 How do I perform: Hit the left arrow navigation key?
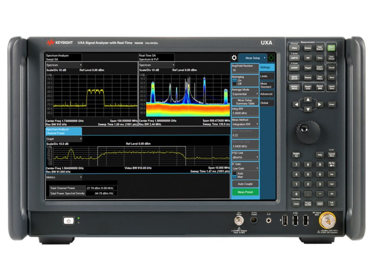click(x=296, y=104)
